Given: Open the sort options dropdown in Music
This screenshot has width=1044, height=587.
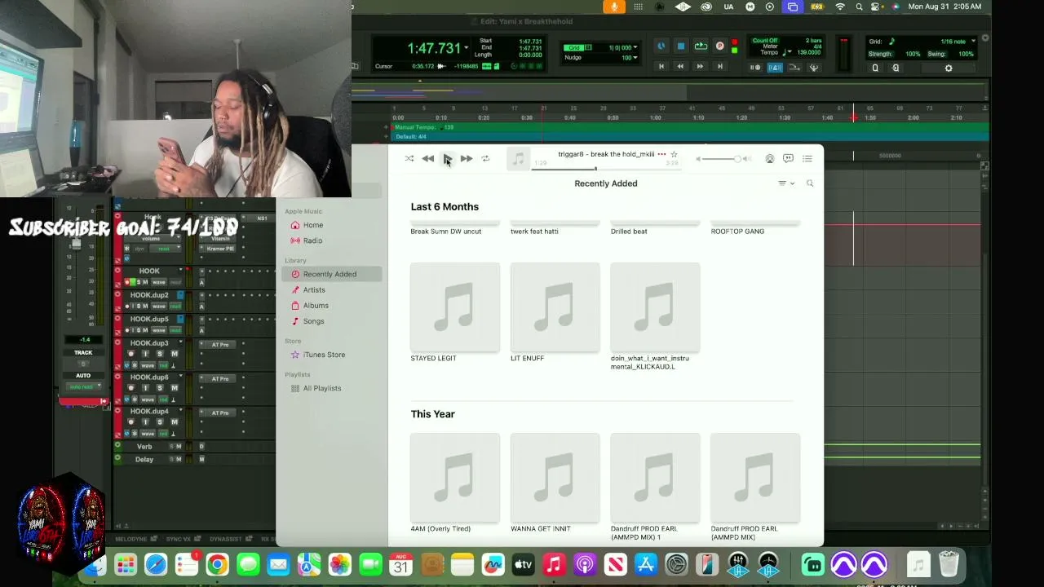Looking at the screenshot, I should [785, 183].
